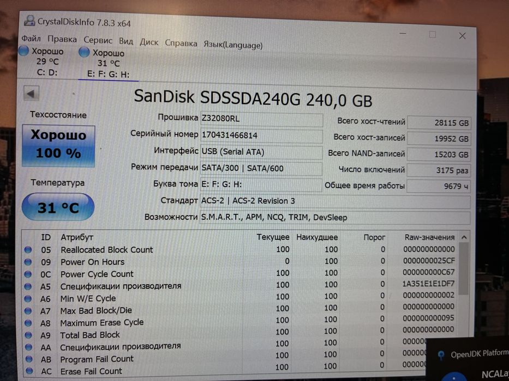Click status dot of Erase Fail Count row

click(29, 371)
